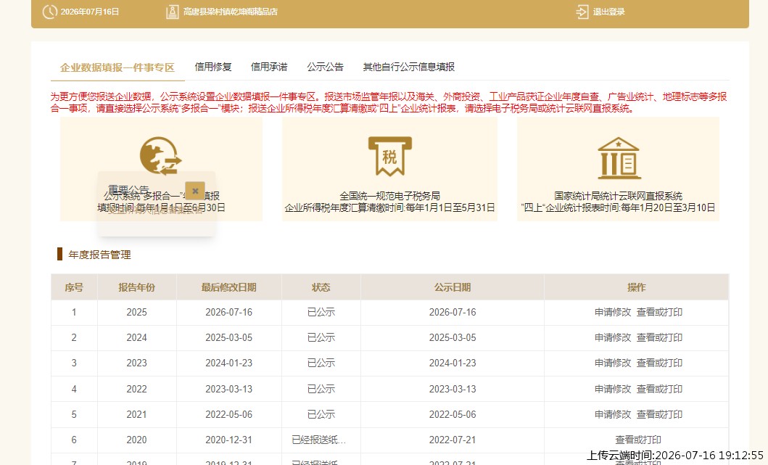Close the 重要公告 popup notice

pos(195,191)
